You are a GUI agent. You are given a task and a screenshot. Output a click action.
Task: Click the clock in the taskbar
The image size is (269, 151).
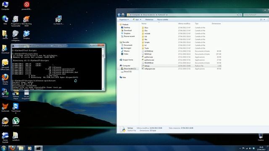pos(261,148)
